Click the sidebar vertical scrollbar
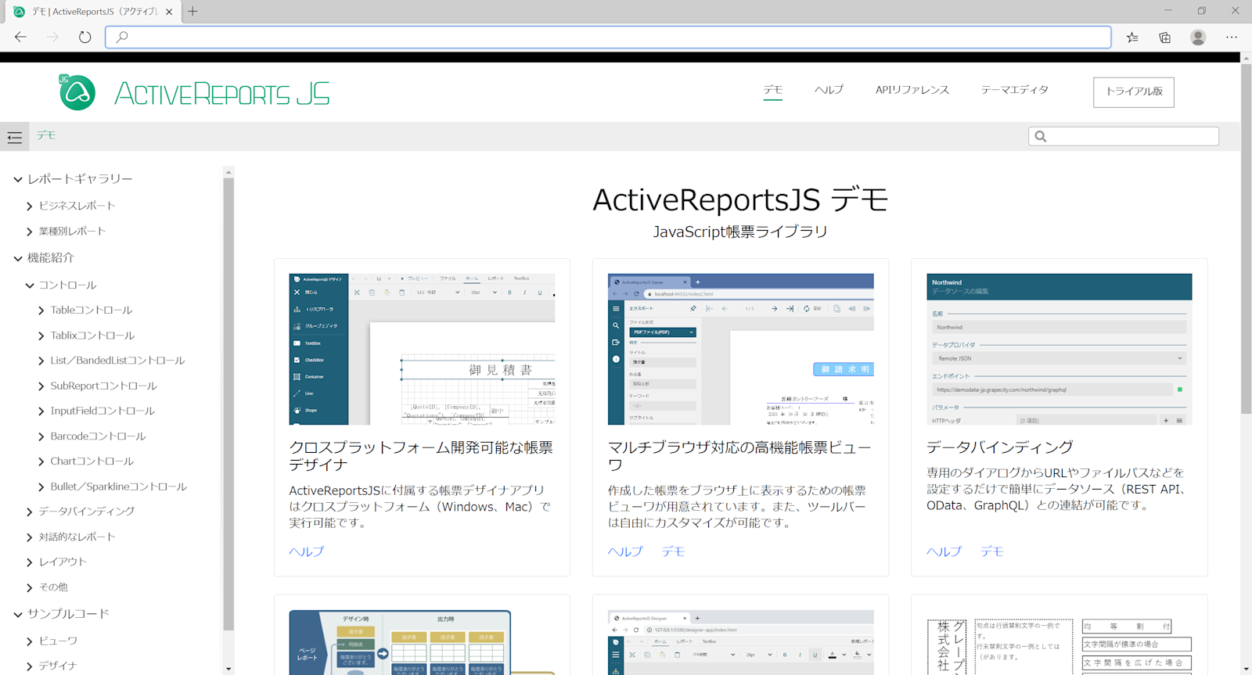Viewport: 1252px width, 675px height. 228,403
